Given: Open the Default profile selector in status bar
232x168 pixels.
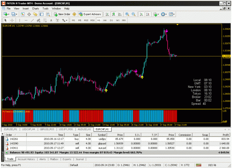Looking at the screenshot, I should (x=74, y=165).
